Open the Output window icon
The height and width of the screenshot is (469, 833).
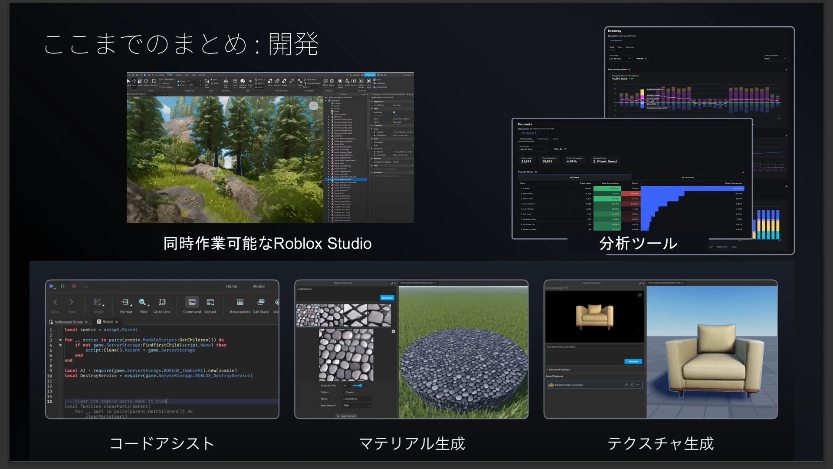(210, 302)
